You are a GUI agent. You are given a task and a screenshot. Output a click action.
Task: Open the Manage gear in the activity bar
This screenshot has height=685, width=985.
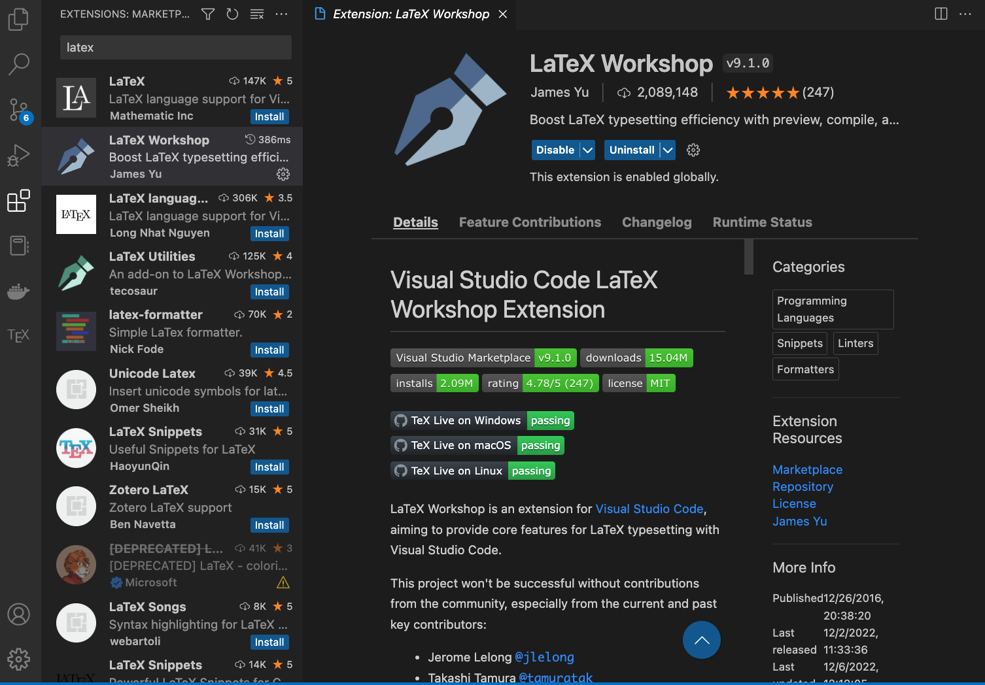coord(18,660)
